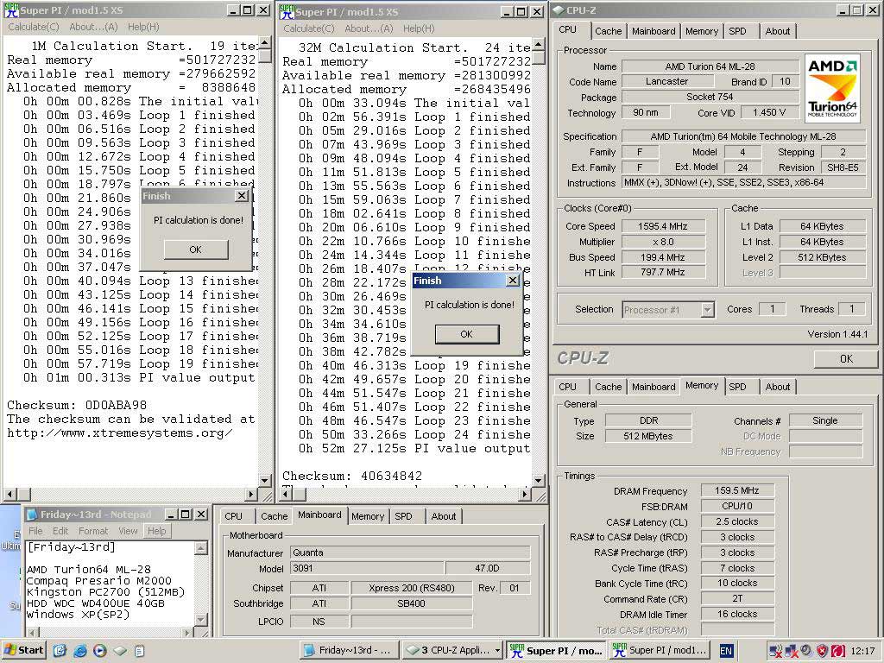This screenshot has height=663, width=884.
Task: Close the Finish dialog in the 1M Super PI window
Action: pyautogui.click(x=242, y=196)
